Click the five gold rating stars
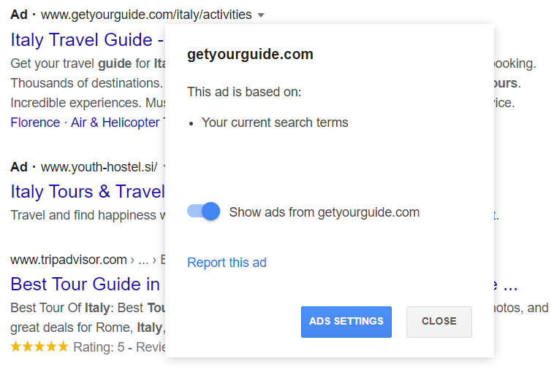Image resolution: width=554 pixels, height=372 pixels. coord(39,346)
